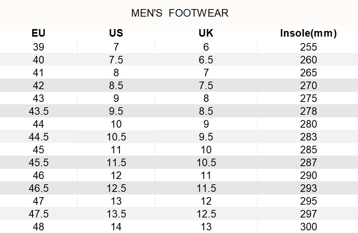Image resolution: width=358 pixels, height=233 pixels.
Task: Click US size 13.5 cell
Action: (116, 214)
